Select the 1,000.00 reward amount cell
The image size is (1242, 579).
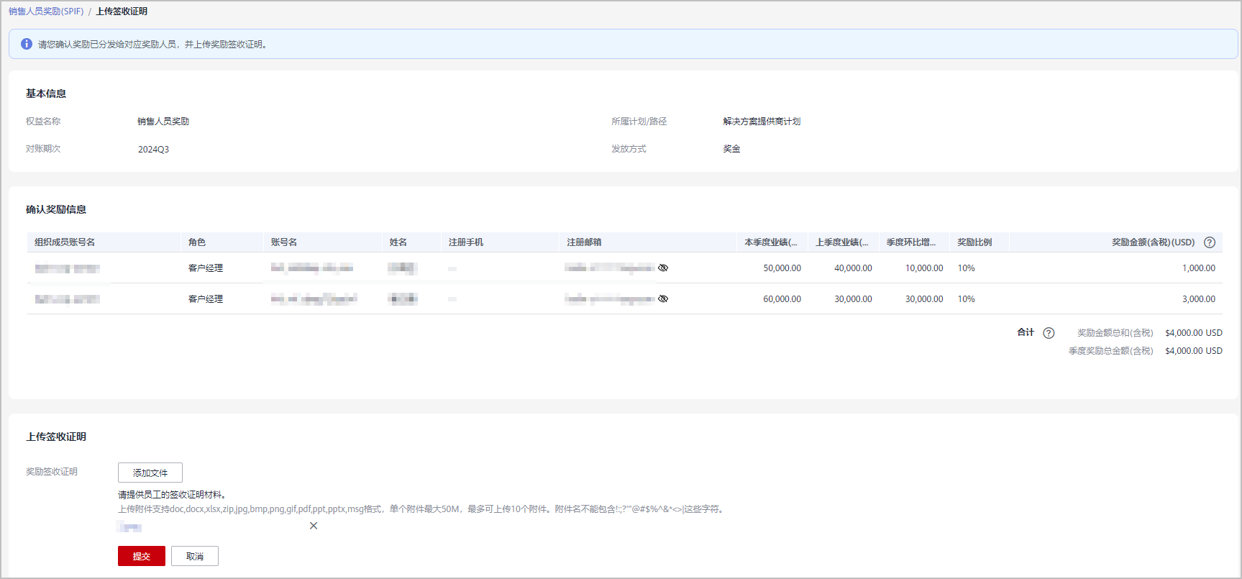point(1198,268)
